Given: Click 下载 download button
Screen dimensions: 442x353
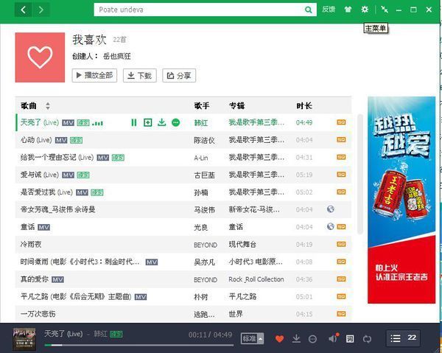Looking at the screenshot, I should pyautogui.click(x=140, y=75).
